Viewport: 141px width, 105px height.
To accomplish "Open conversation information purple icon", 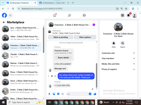I will (x=94, y=25).
